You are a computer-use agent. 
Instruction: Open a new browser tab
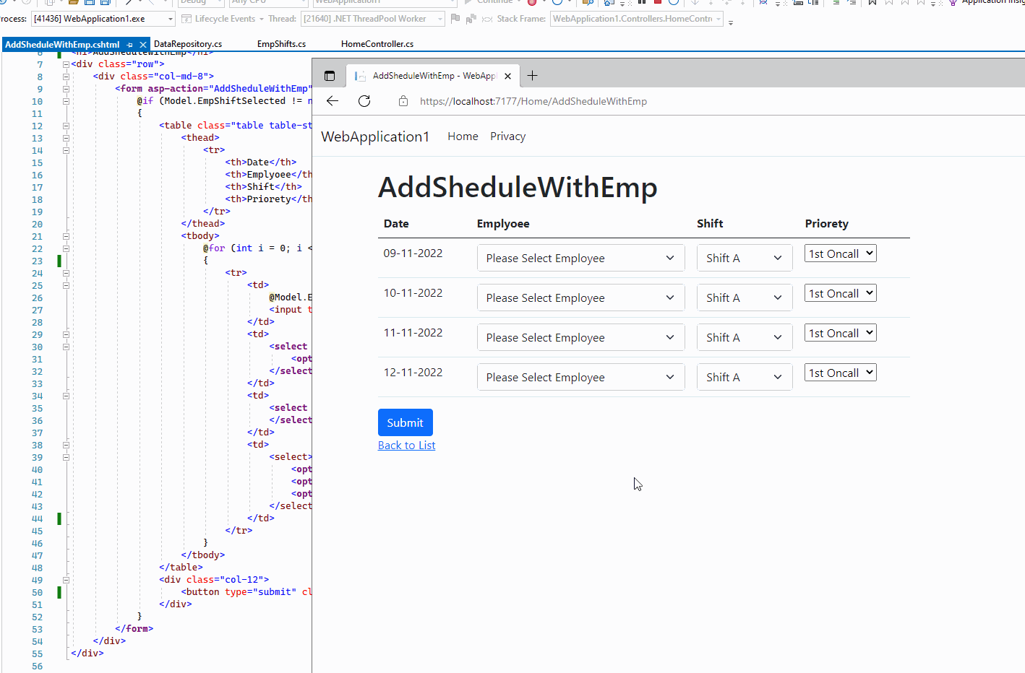click(x=533, y=76)
